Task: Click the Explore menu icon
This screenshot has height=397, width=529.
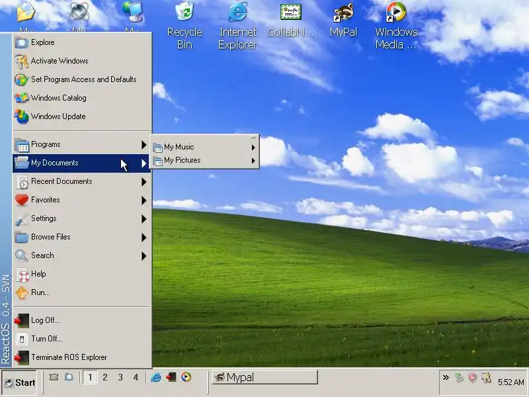Action: 22,42
